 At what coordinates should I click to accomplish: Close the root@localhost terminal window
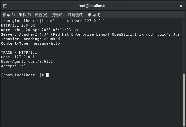(x=181, y=6)
